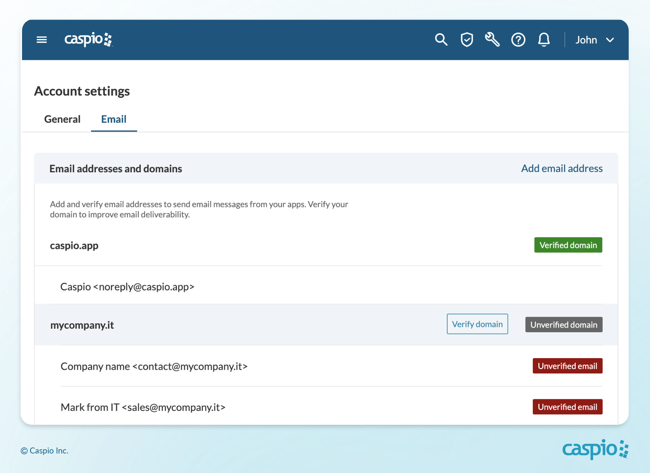Click the Unverified domain badge
This screenshot has height=473, width=650.
pos(564,325)
